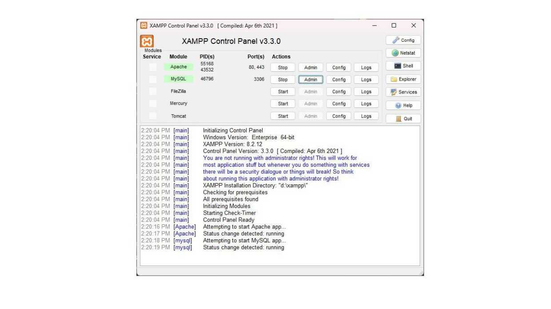
Task: Open Config for MySQL
Action: pos(338,79)
